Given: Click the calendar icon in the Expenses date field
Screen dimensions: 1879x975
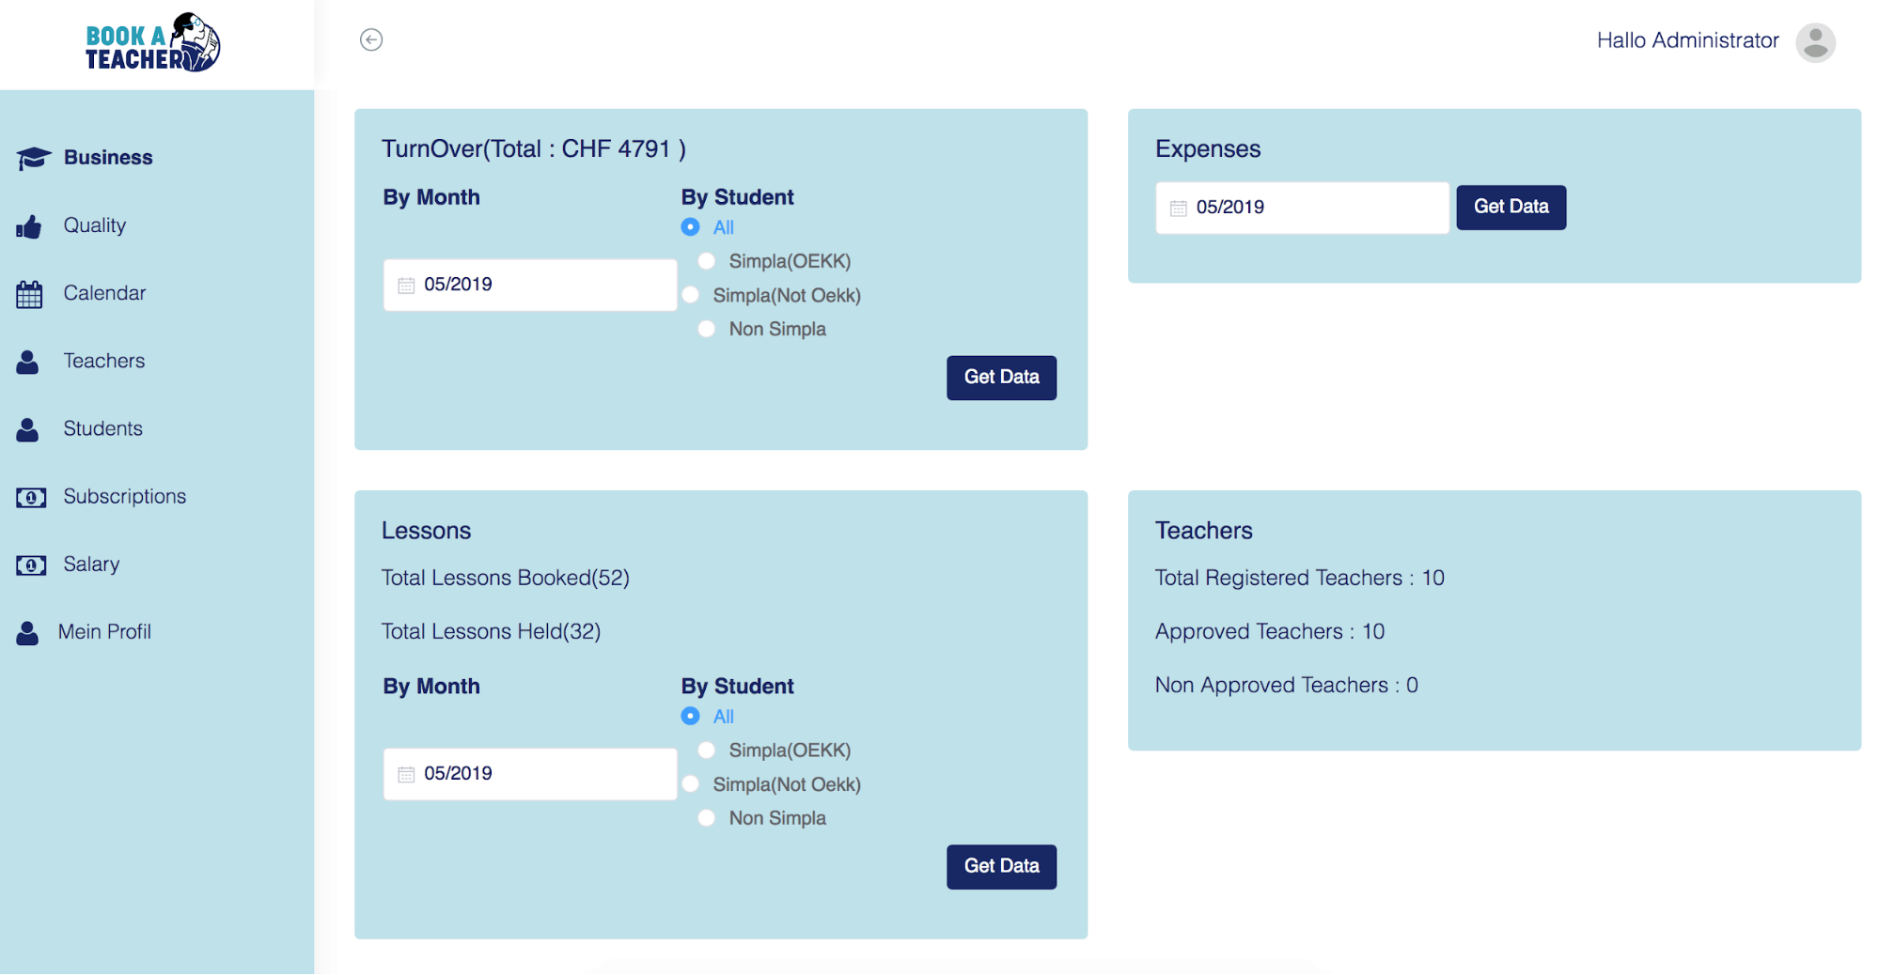Looking at the screenshot, I should tap(1179, 207).
